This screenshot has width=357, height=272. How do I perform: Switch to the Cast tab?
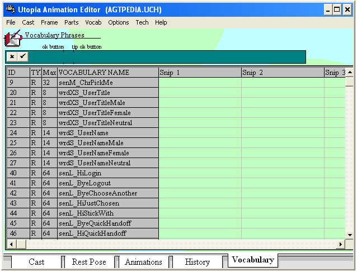[x=36, y=262]
